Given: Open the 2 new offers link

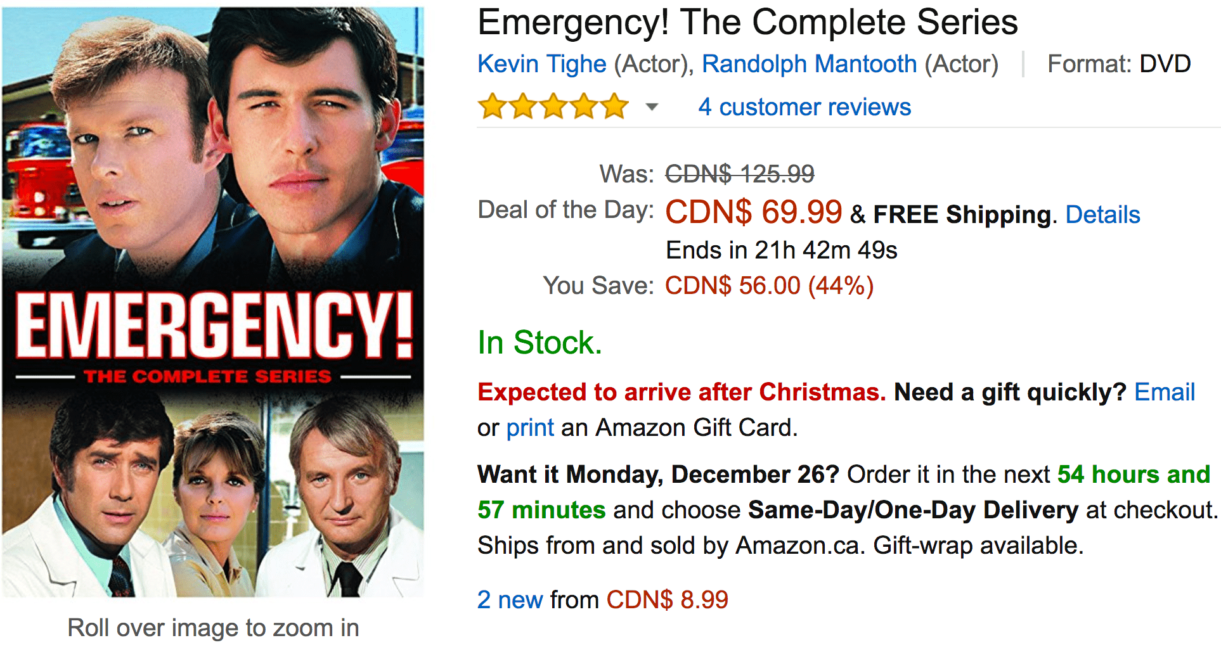Looking at the screenshot, I should click(x=510, y=599).
